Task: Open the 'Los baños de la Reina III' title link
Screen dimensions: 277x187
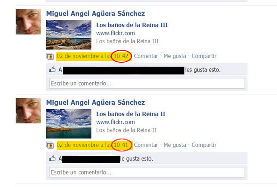Action: (132, 25)
